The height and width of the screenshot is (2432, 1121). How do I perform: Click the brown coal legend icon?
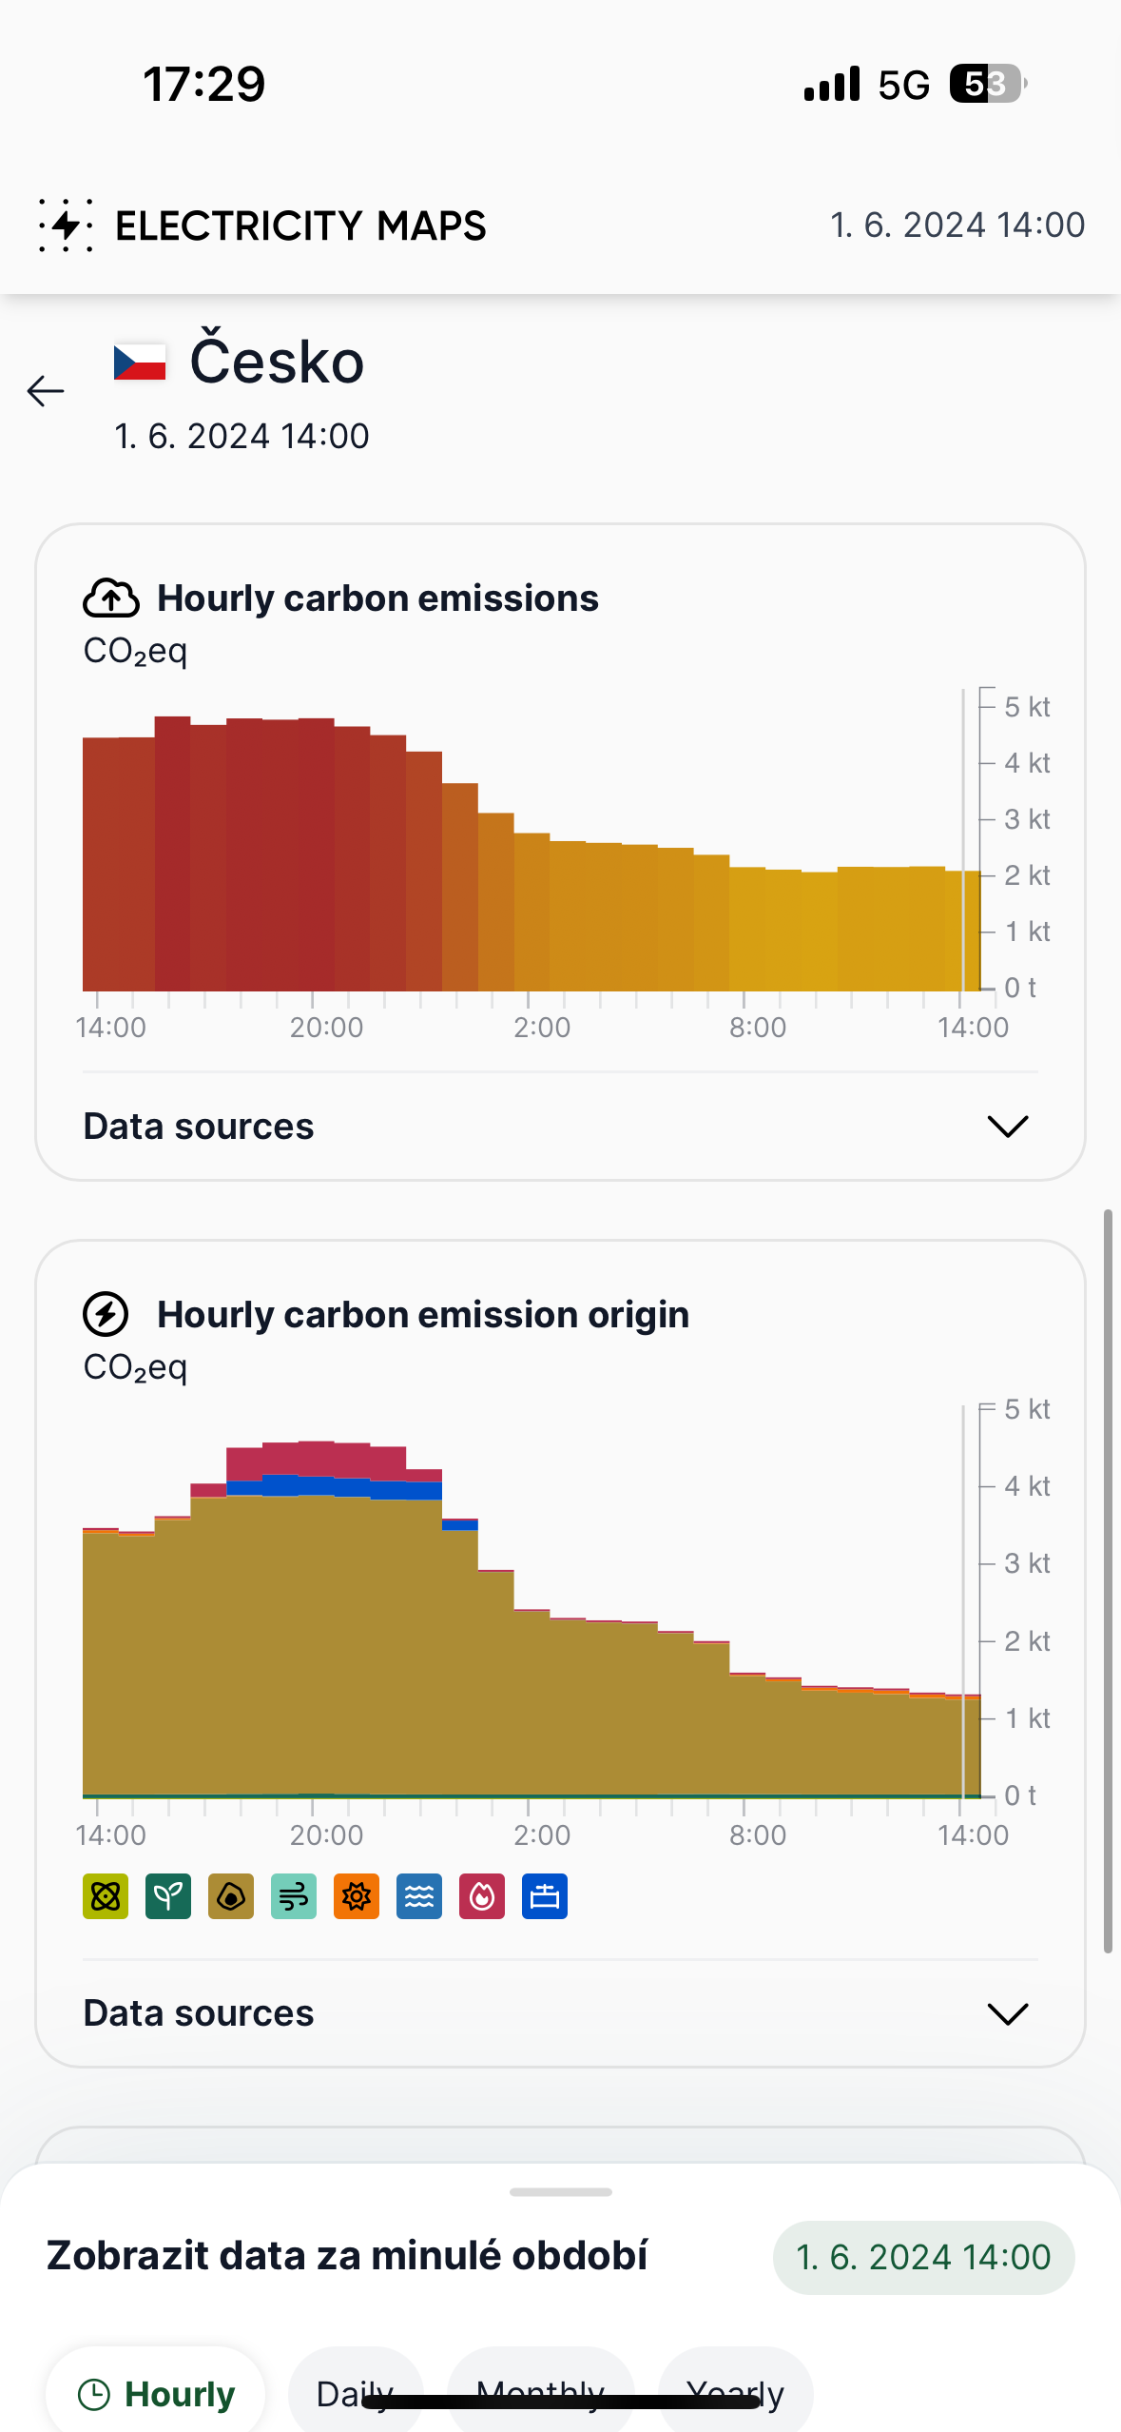pos(231,1896)
